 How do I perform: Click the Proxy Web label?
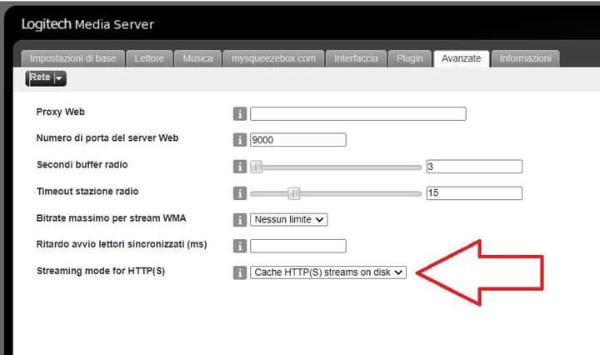pos(61,112)
